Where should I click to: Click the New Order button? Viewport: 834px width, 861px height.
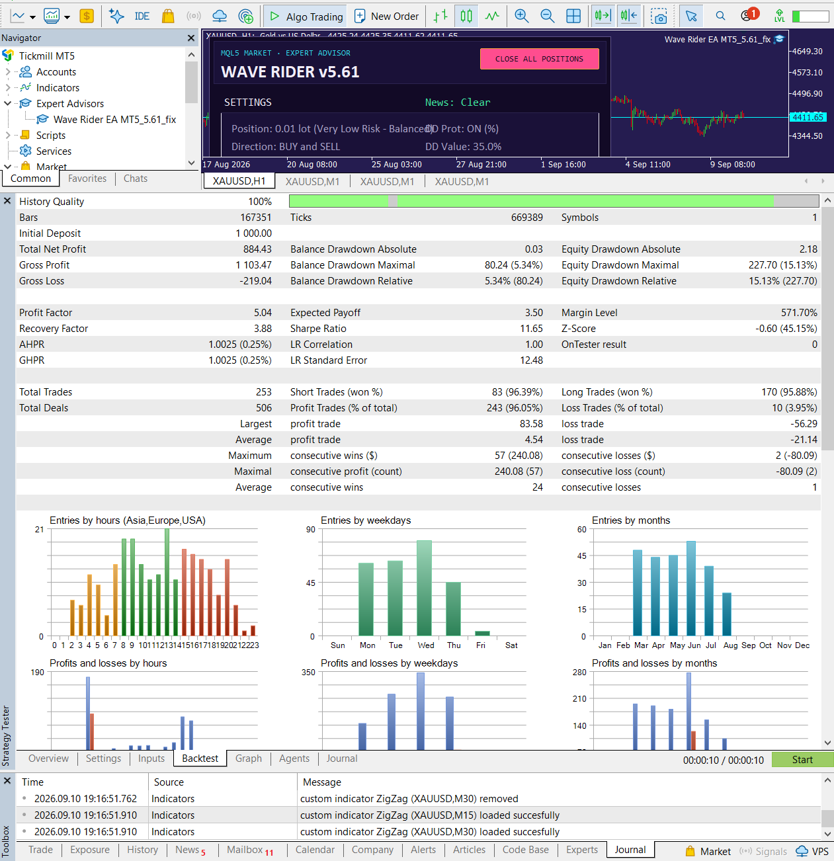click(387, 16)
